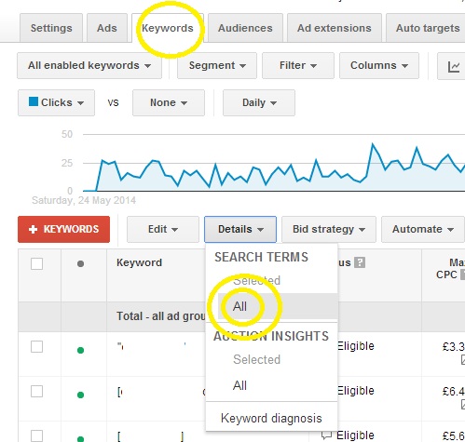
Task: Open the Settings tab
Action: (51, 28)
